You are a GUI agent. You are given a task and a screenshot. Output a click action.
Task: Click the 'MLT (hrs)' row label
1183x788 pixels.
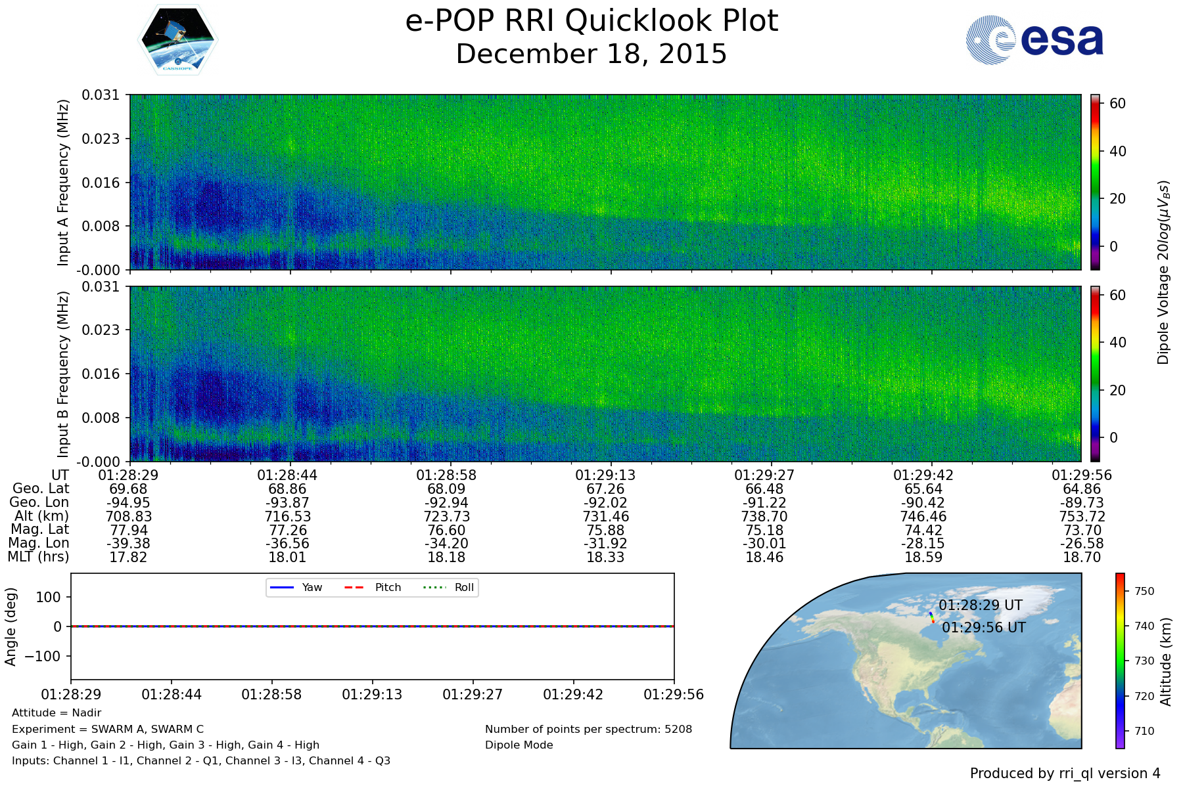(38, 557)
